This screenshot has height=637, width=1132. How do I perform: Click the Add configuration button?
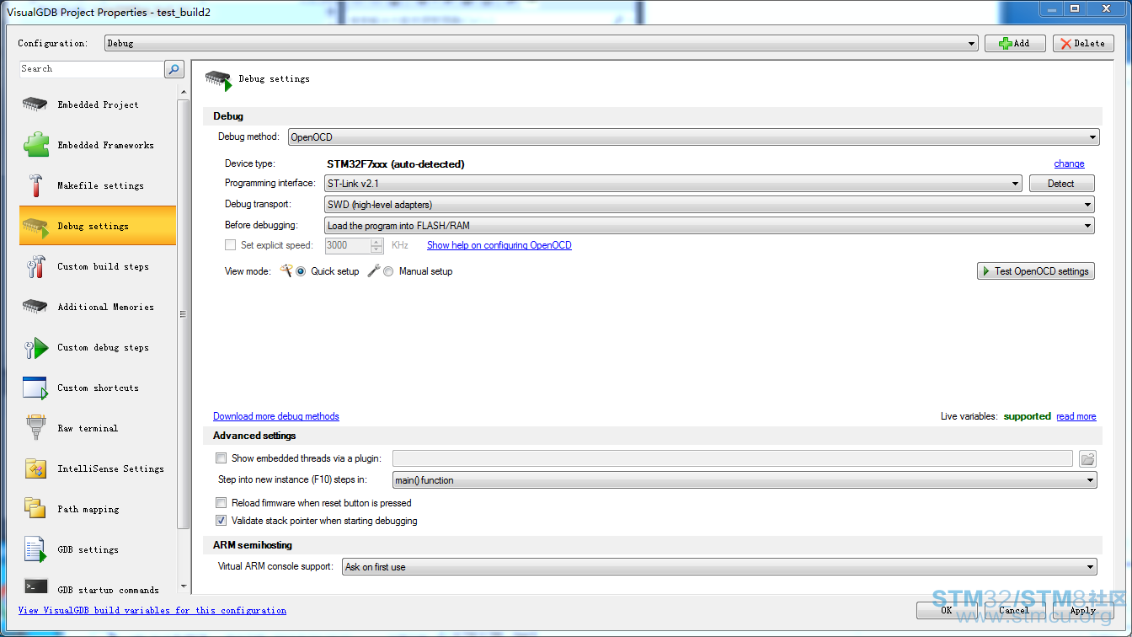pyautogui.click(x=1015, y=43)
